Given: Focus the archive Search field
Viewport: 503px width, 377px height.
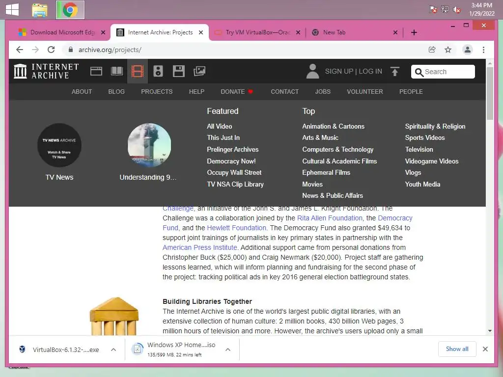Looking at the screenshot, I should pos(443,72).
